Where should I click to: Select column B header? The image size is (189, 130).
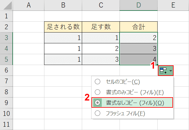click(63, 5)
